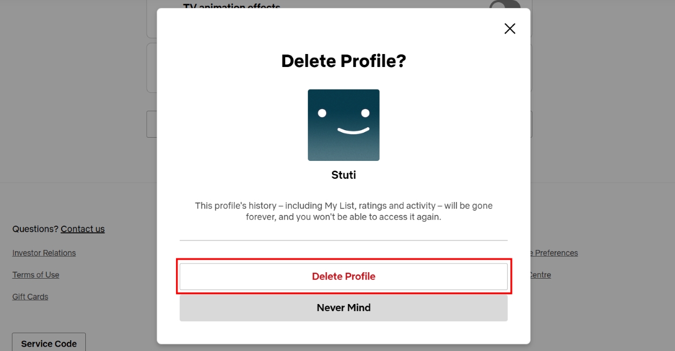
Task: Browse the Gift Cards link
Action: [30, 296]
